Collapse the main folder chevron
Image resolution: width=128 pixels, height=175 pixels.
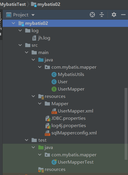pyautogui.click(x=27, y=52)
